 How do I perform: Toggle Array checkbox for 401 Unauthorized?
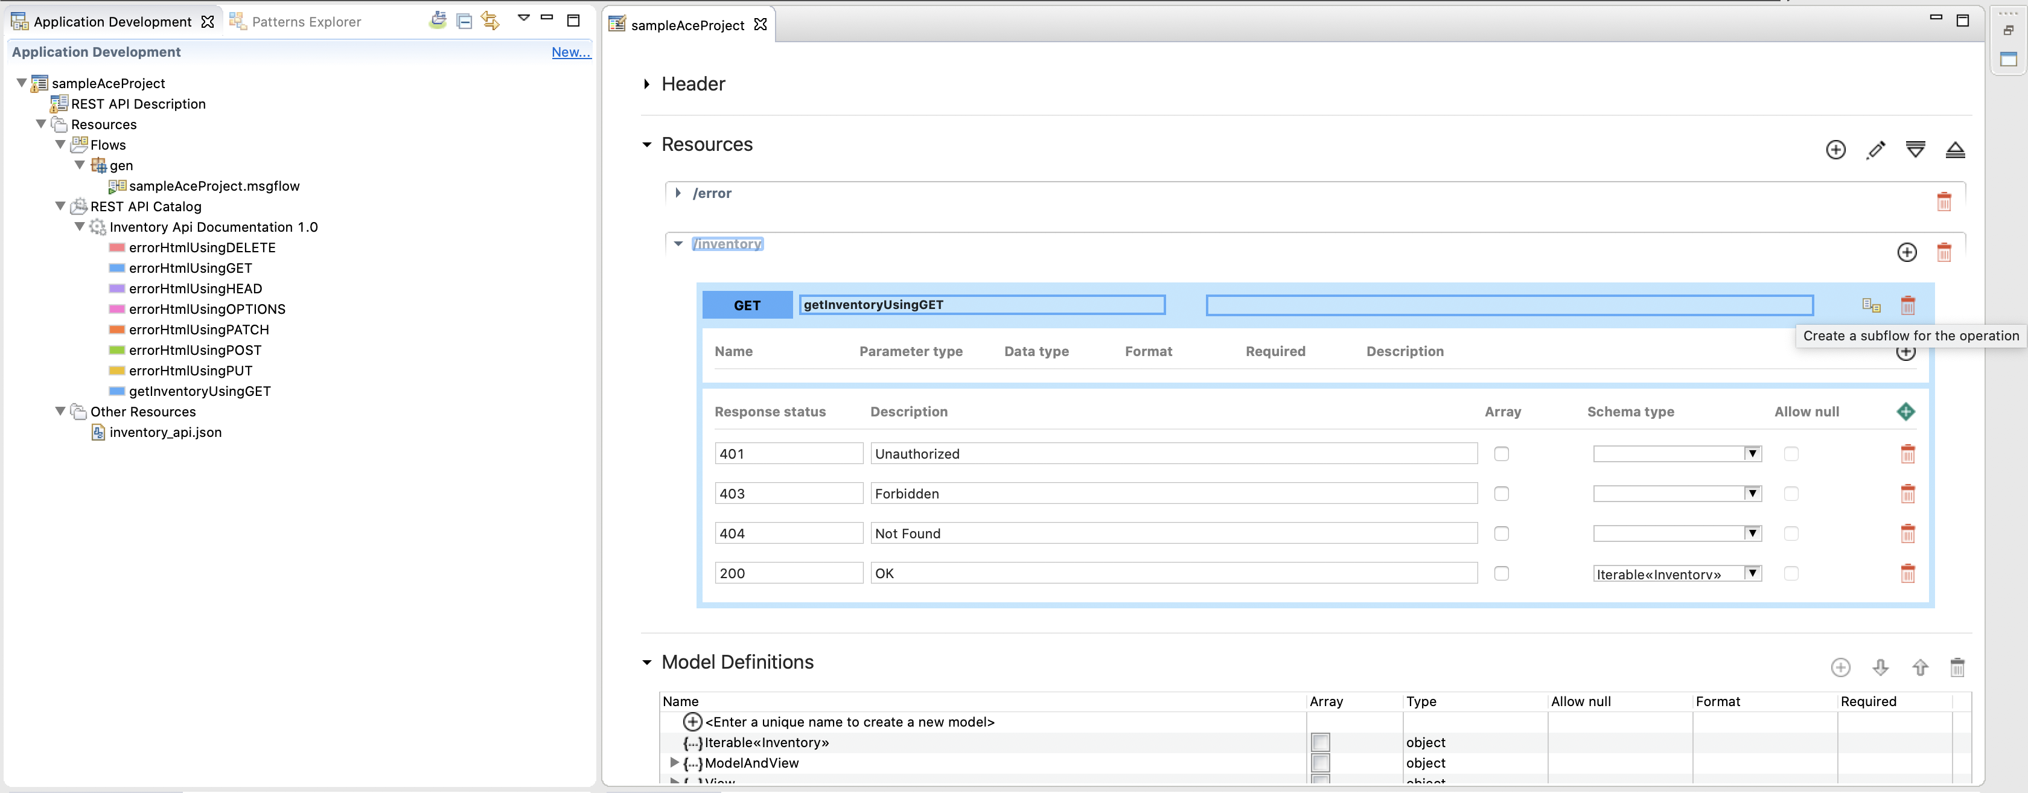click(1501, 454)
